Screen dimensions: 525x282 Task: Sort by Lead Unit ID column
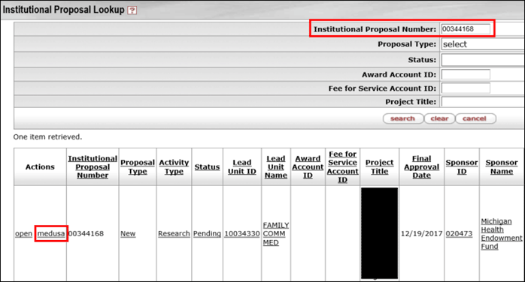click(x=242, y=166)
